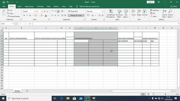Select the Sheet1 tab
180x101 pixels.
pyautogui.click(x=17, y=91)
